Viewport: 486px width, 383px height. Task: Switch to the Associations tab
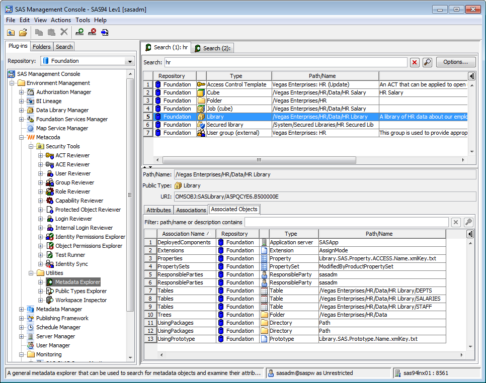191,210
